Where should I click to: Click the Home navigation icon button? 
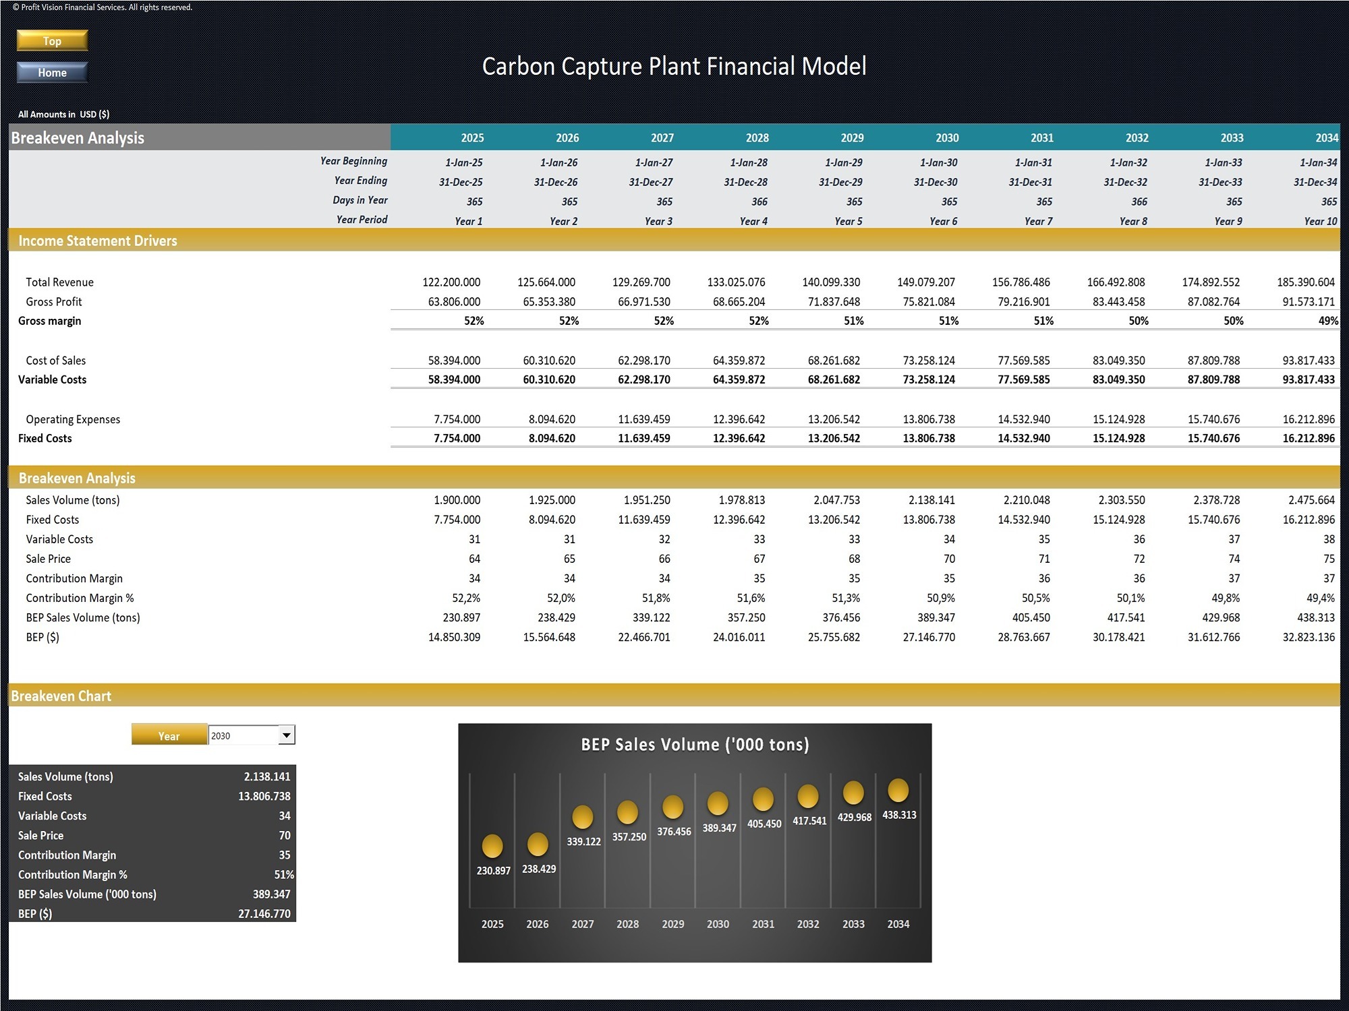pyautogui.click(x=52, y=72)
